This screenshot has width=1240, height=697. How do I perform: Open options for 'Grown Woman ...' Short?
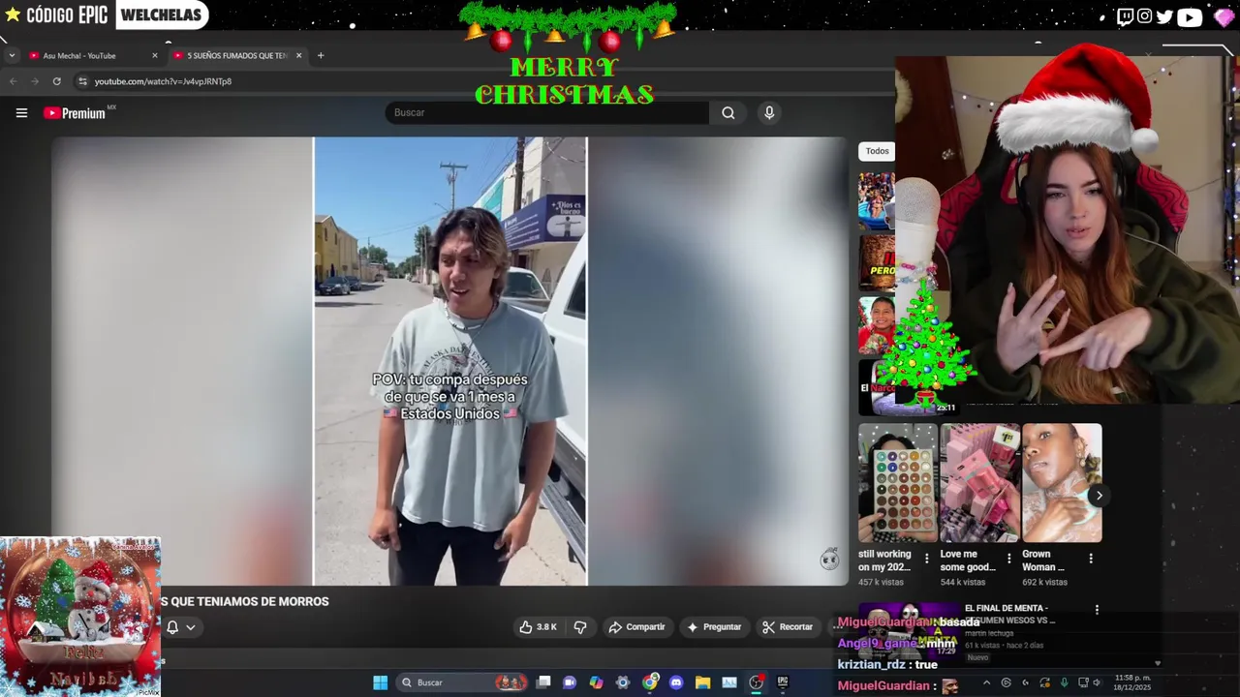coord(1091,559)
